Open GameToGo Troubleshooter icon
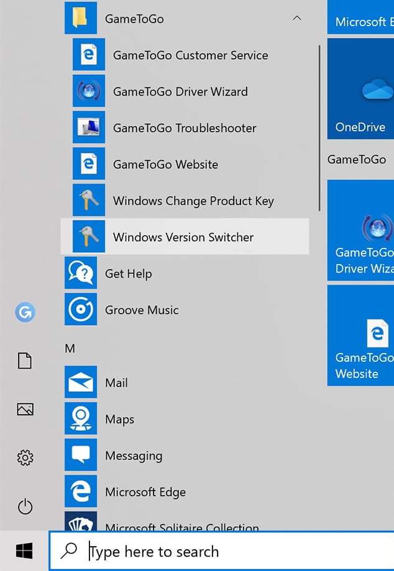Image resolution: width=394 pixels, height=571 pixels. point(89,128)
